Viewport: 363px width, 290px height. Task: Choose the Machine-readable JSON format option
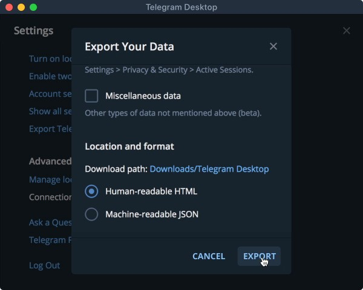(x=91, y=214)
